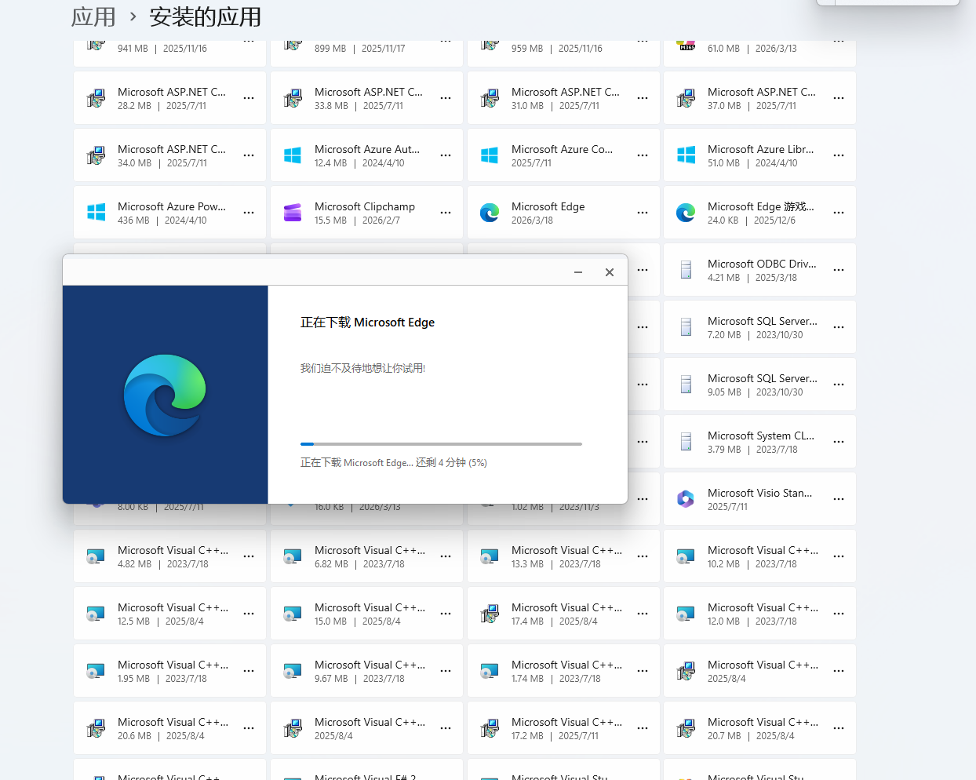The width and height of the screenshot is (976, 780).
Task: Click the icon of Visual C++ 9.67 MB app
Action: click(293, 671)
